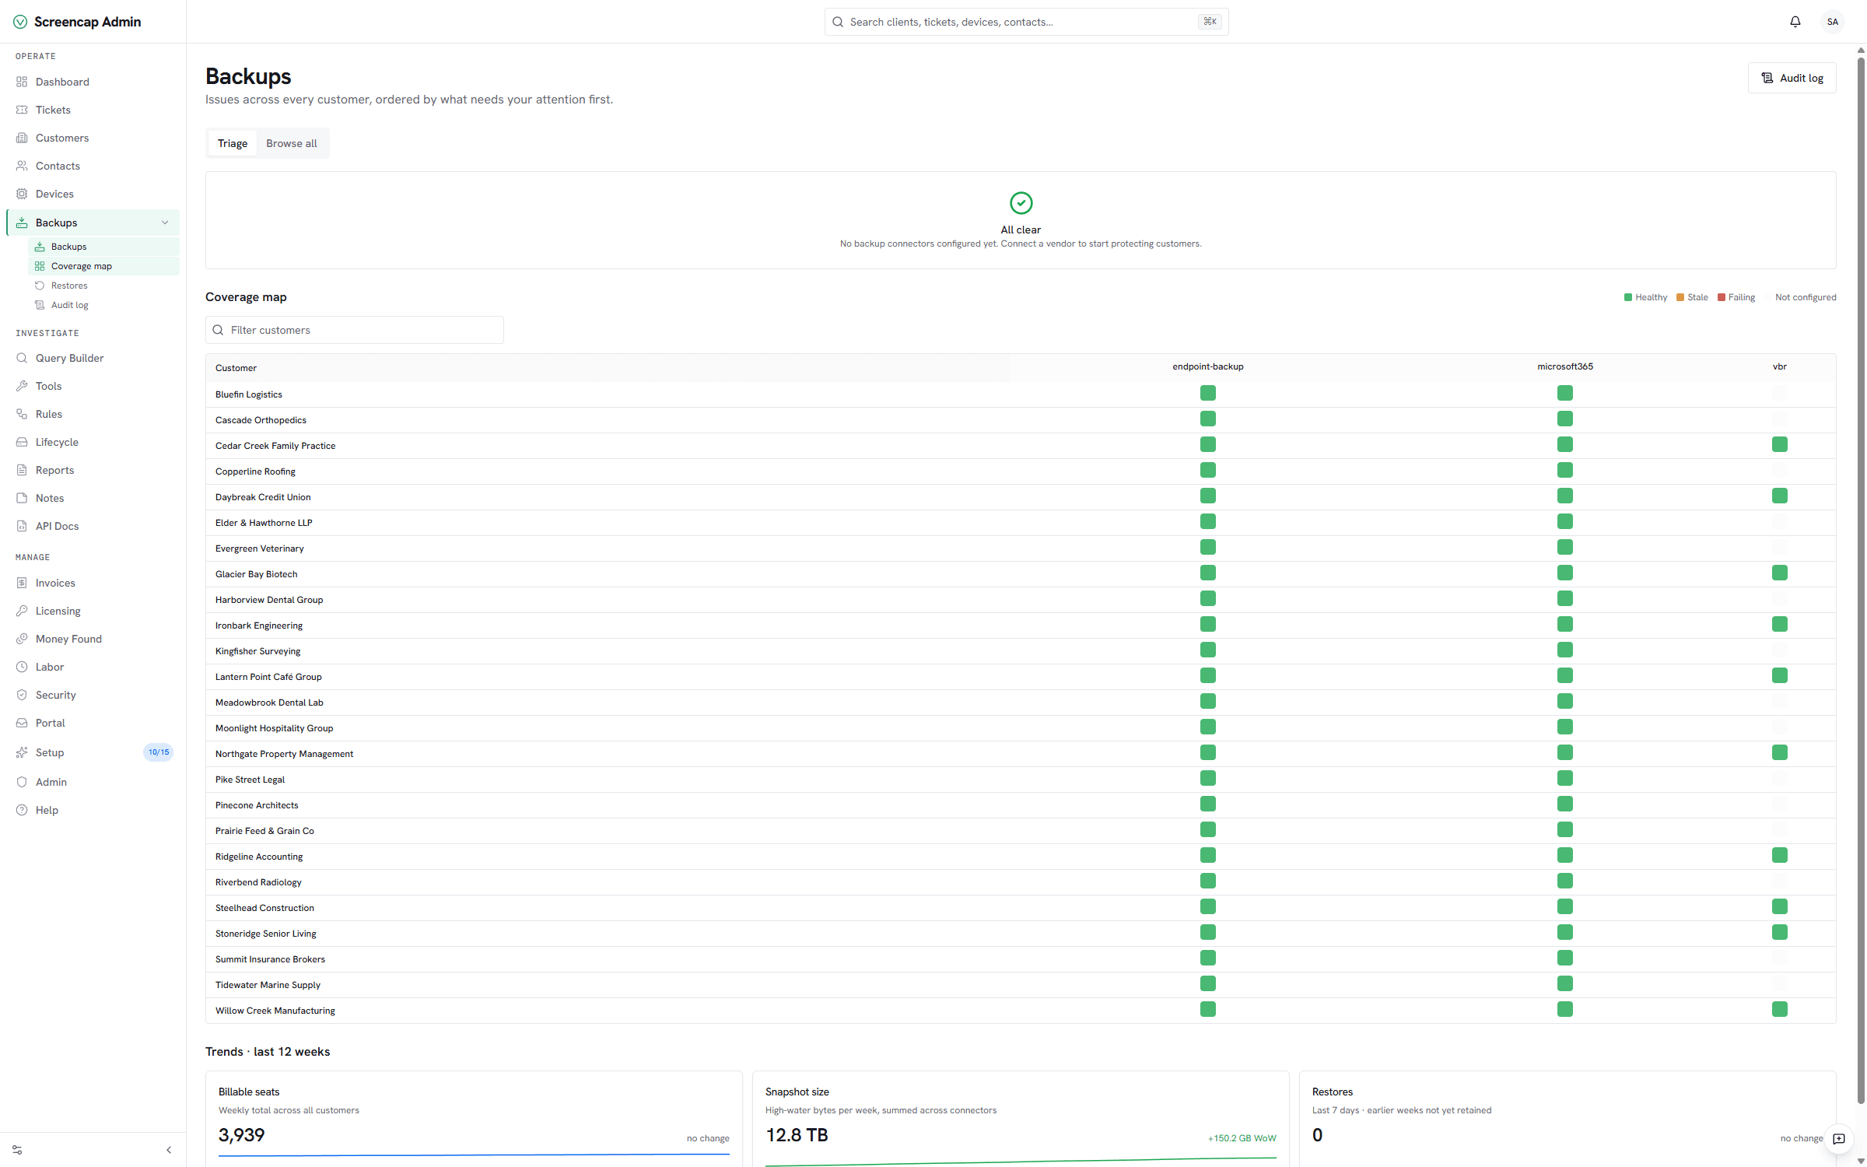Viewport: 1867px width, 1167px height.
Task: Open the API Docs sidebar icon
Action: coord(22,526)
